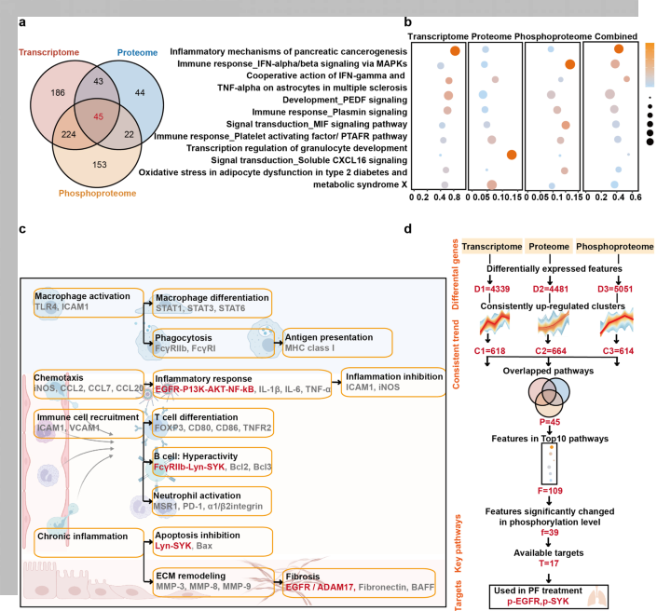This screenshot has height=611, width=657.
Task: Click the C3=614 value
Action: tap(618, 351)
